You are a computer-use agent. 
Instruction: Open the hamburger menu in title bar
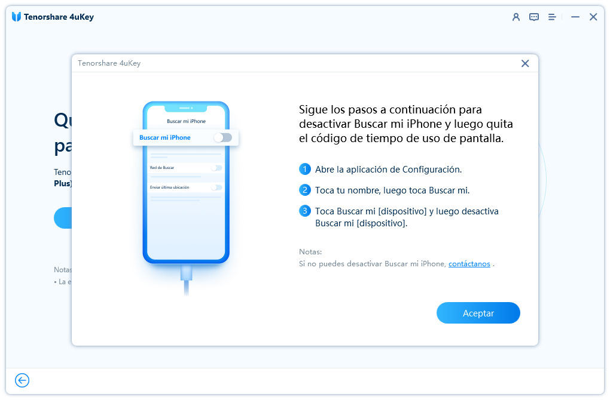pos(552,17)
